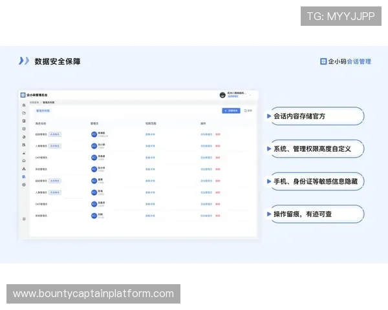Click the company name text in header
Screen dimensions: 388x310
[x=237, y=93]
